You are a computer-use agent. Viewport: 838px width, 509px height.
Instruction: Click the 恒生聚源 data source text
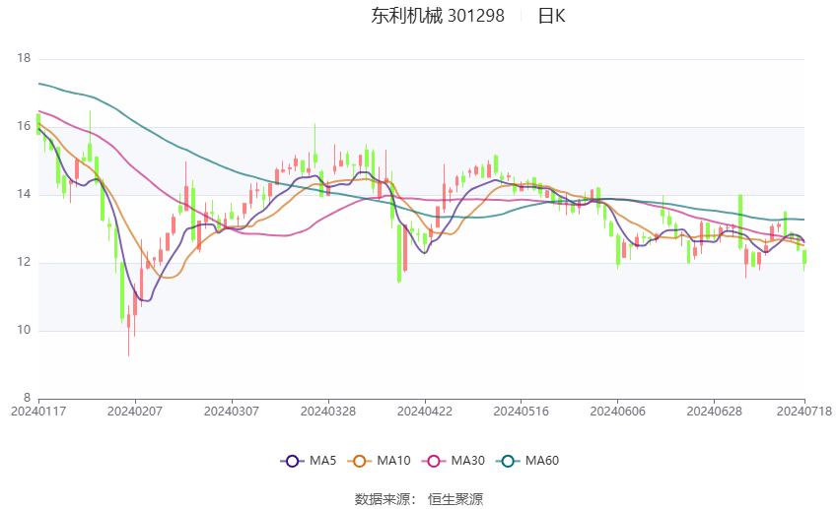click(455, 499)
